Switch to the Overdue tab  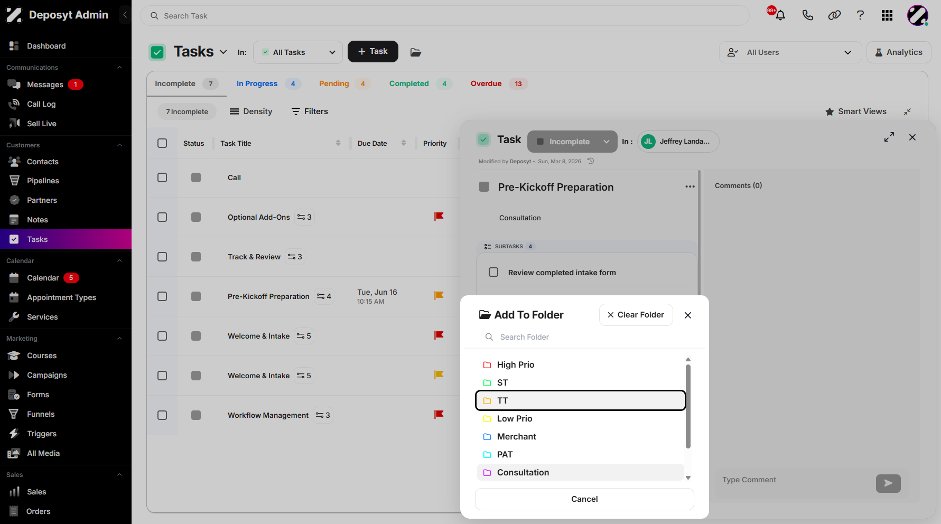499,83
